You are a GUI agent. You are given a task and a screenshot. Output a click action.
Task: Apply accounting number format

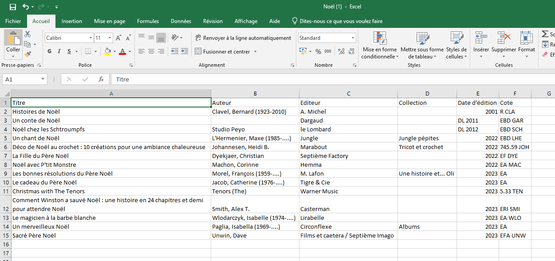303,51
